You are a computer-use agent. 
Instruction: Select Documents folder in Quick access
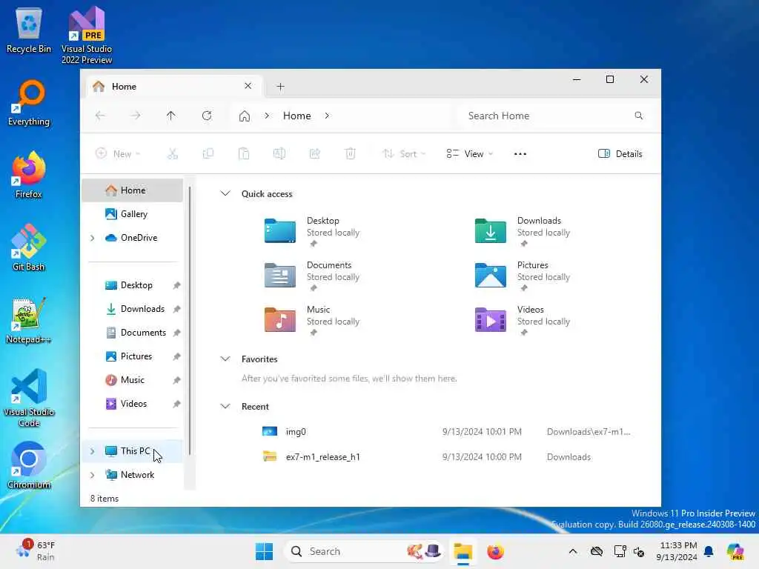point(312,276)
